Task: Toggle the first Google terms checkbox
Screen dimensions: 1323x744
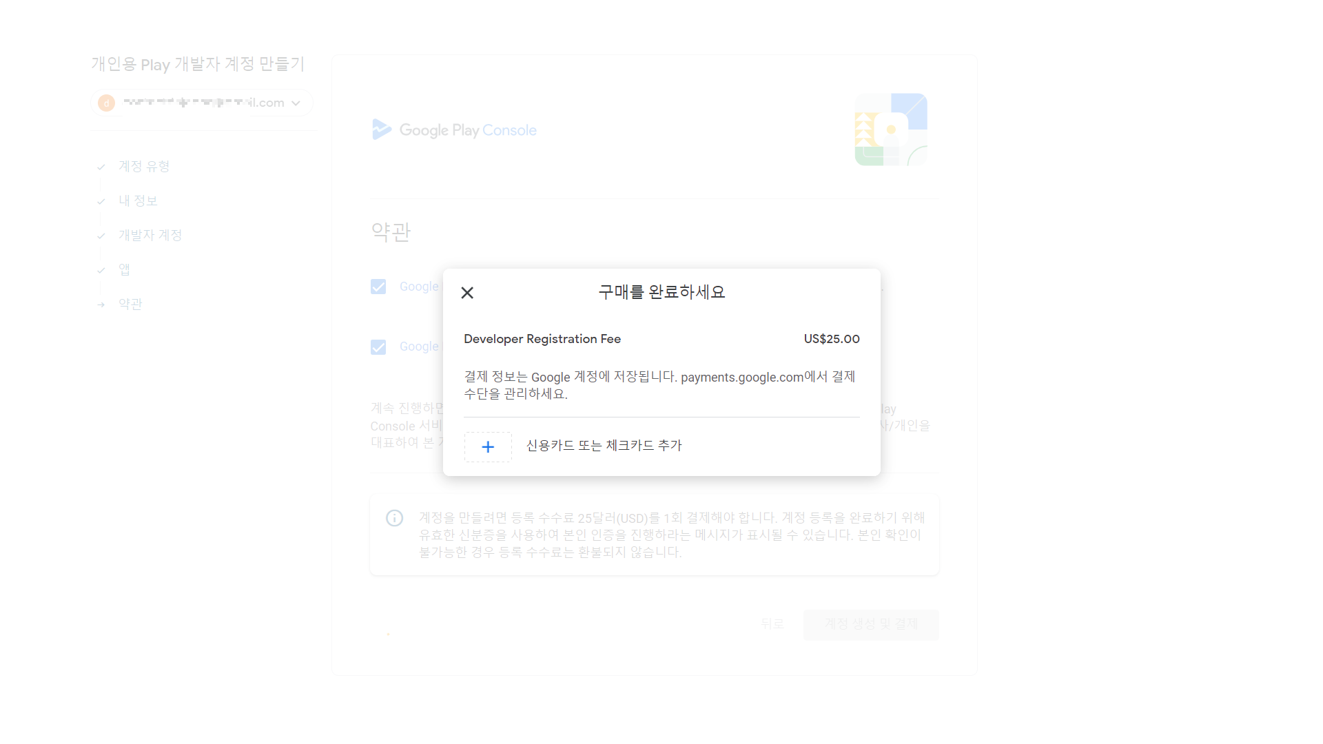Action: tap(378, 287)
